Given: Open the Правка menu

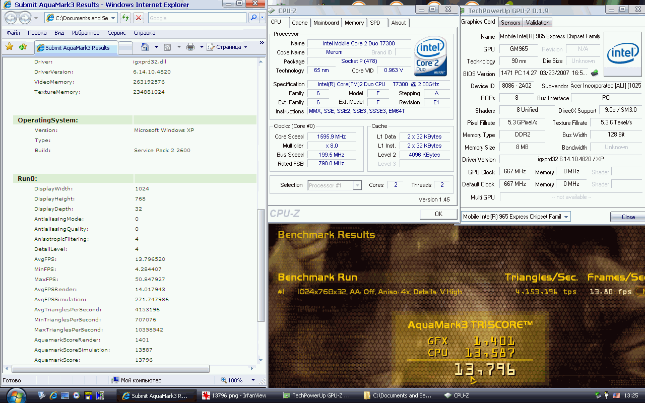Looking at the screenshot, I should pyautogui.click(x=37, y=33).
